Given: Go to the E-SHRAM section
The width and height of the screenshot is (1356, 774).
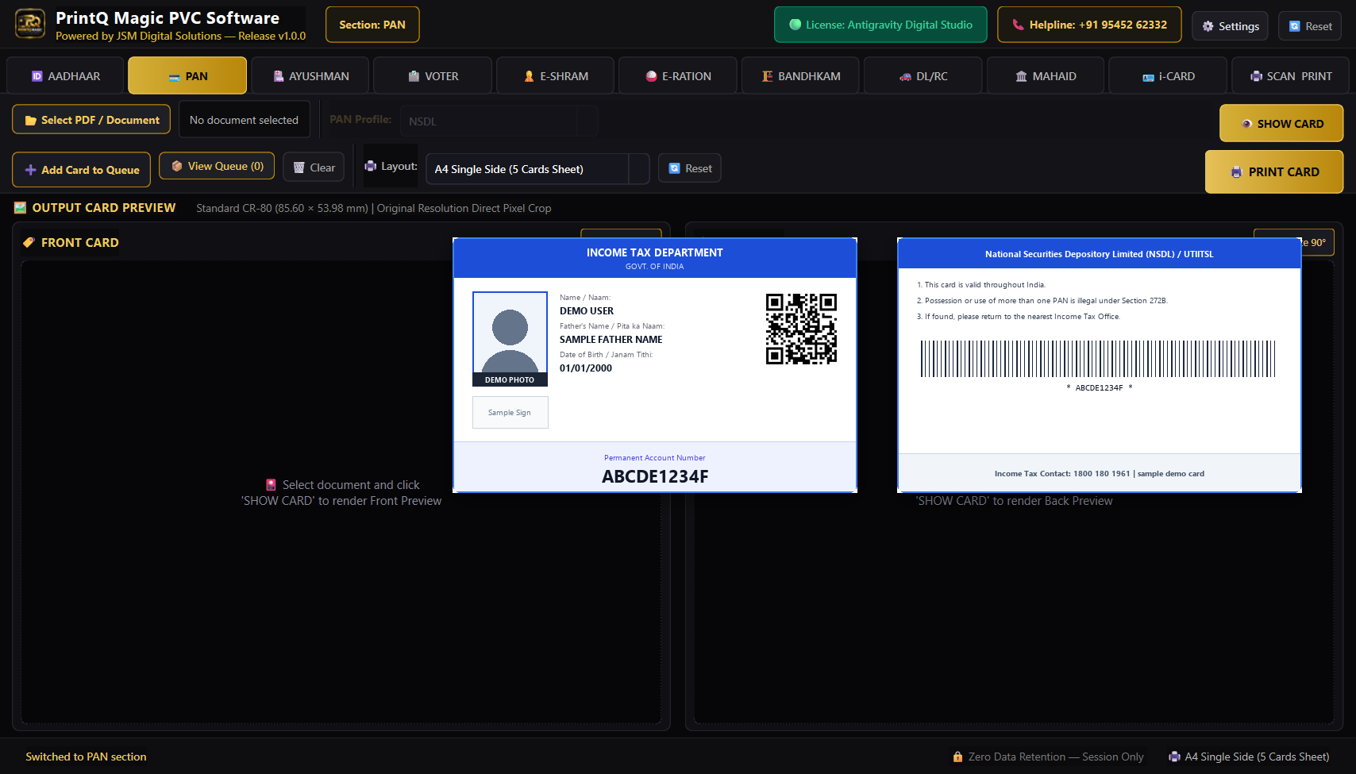Looking at the screenshot, I should click(555, 76).
